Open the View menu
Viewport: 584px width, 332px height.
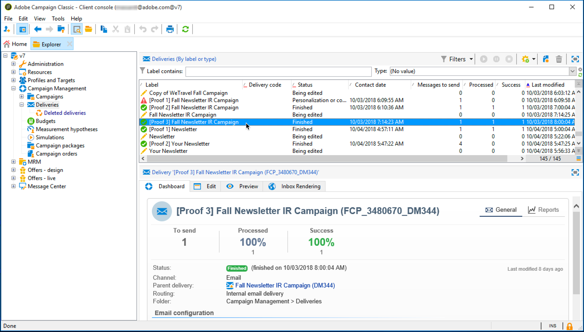click(40, 19)
